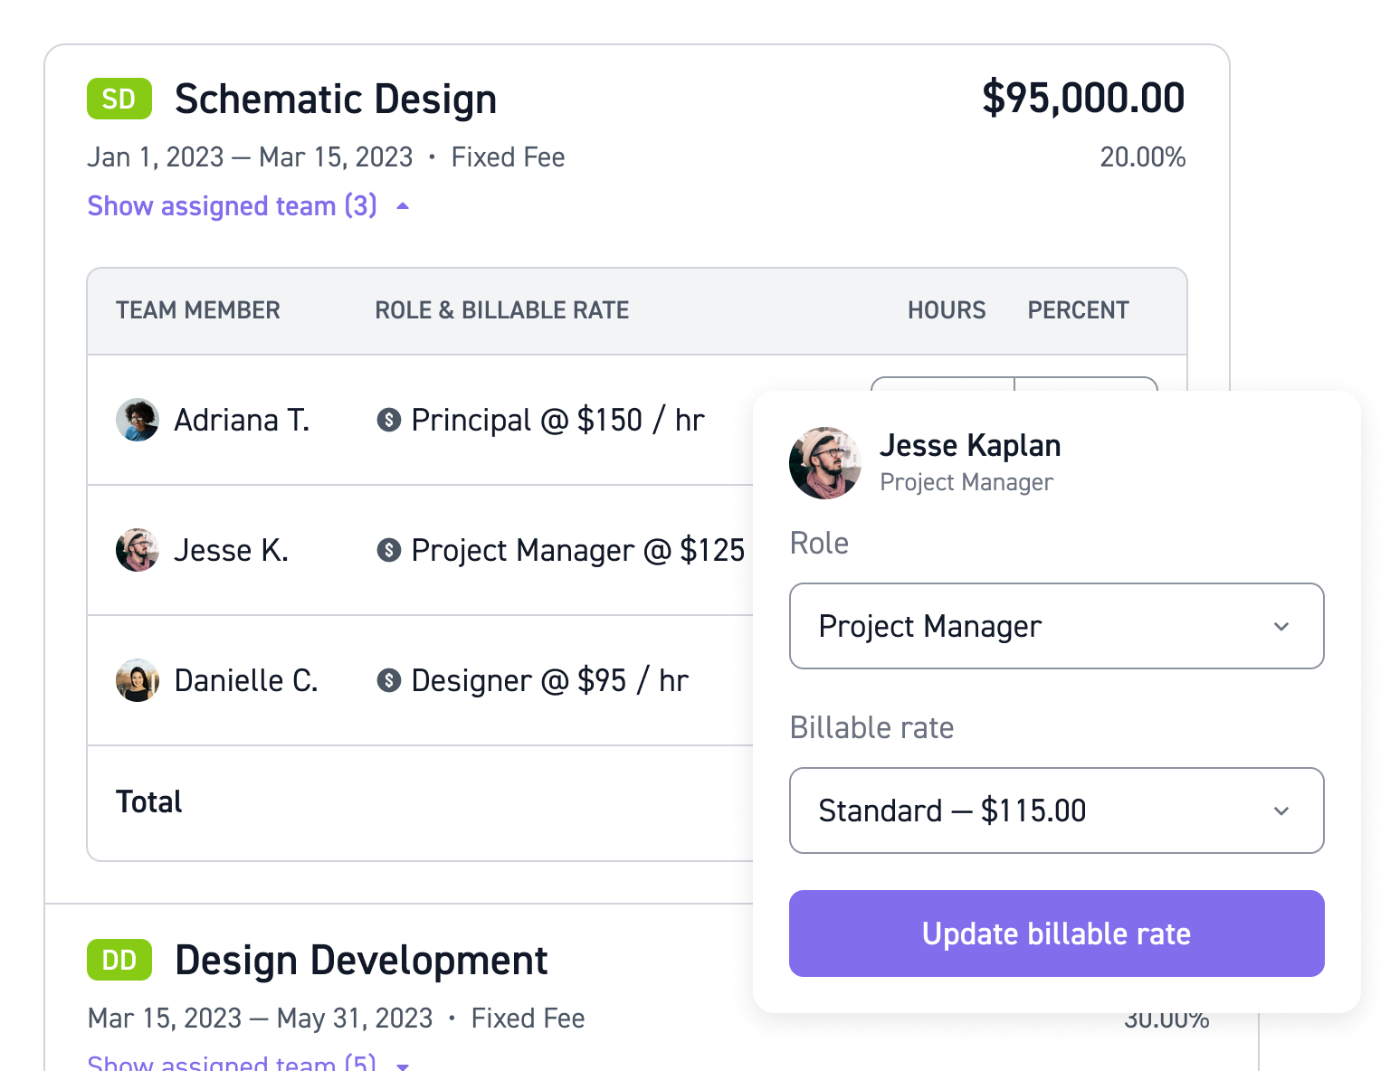Click the green DD phase badge

pos(119,960)
